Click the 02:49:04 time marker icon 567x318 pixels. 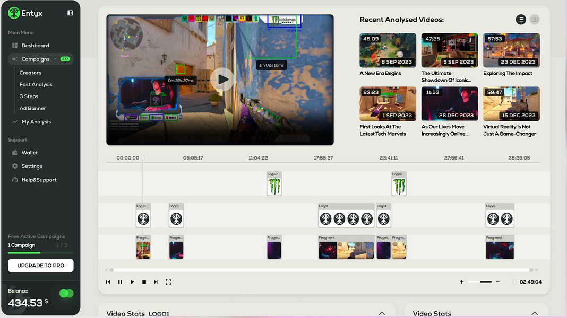[514, 282]
